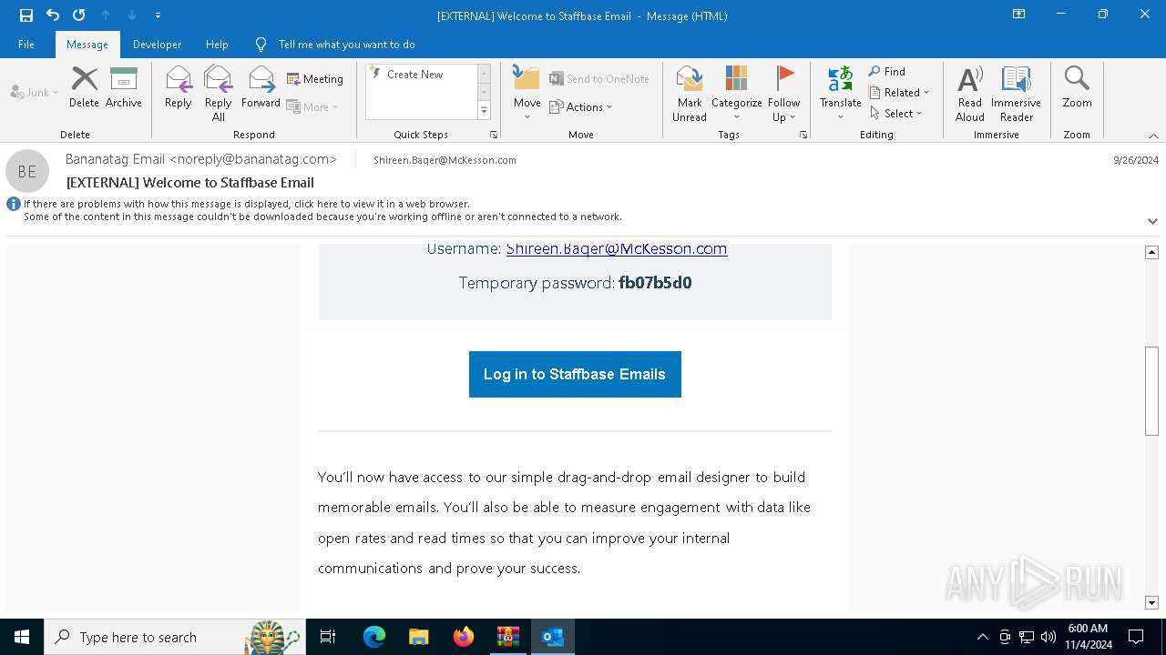The image size is (1166, 655).
Task: Open the Zoom dialog
Action: [x=1077, y=87]
